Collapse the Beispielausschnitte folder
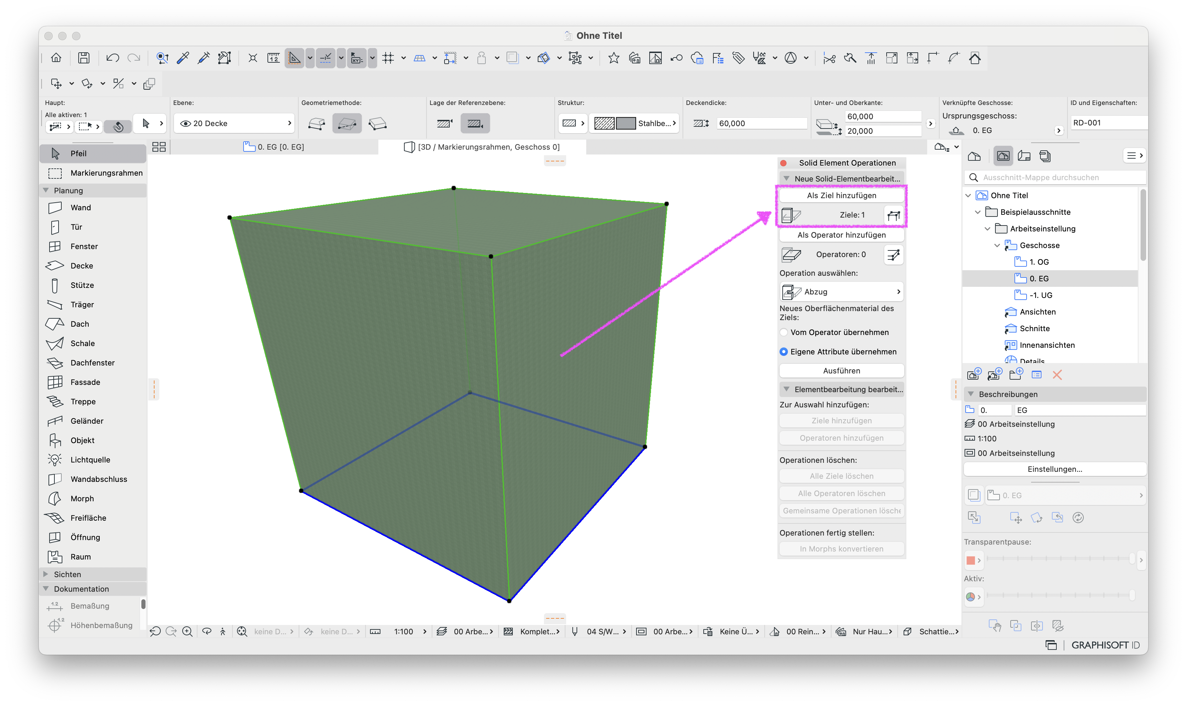 click(978, 212)
